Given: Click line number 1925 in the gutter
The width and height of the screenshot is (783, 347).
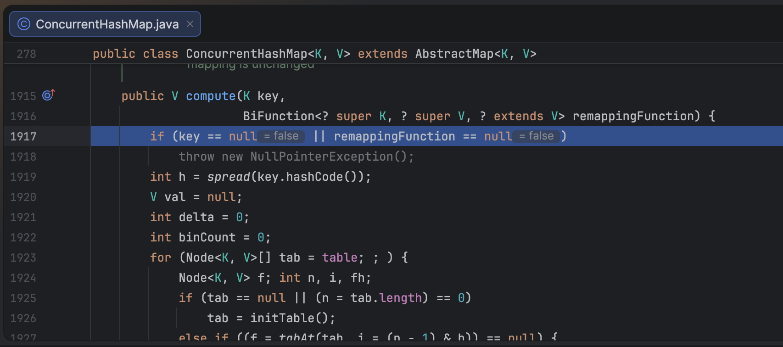Looking at the screenshot, I should pyautogui.click(x=23, y=298).
